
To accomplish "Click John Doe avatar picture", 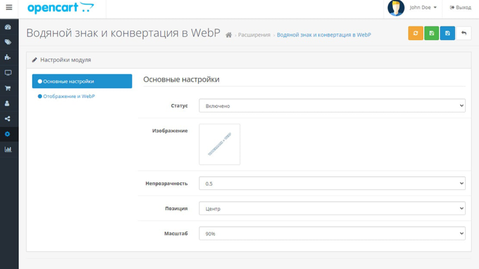I will tap(396, 8).
